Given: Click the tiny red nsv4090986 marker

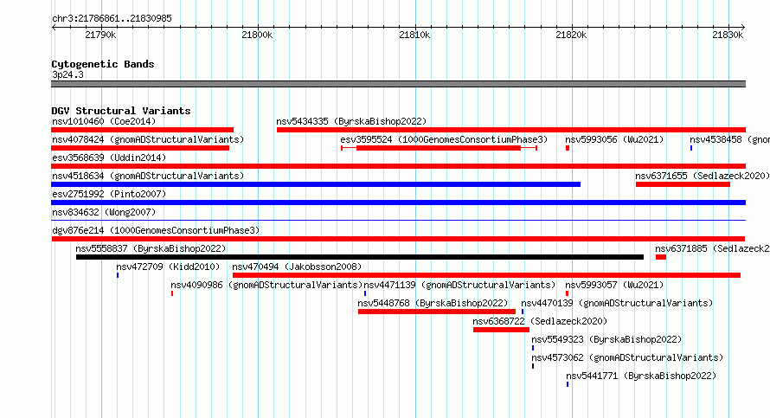Looking at the screenshot, I should pos(172,293).
